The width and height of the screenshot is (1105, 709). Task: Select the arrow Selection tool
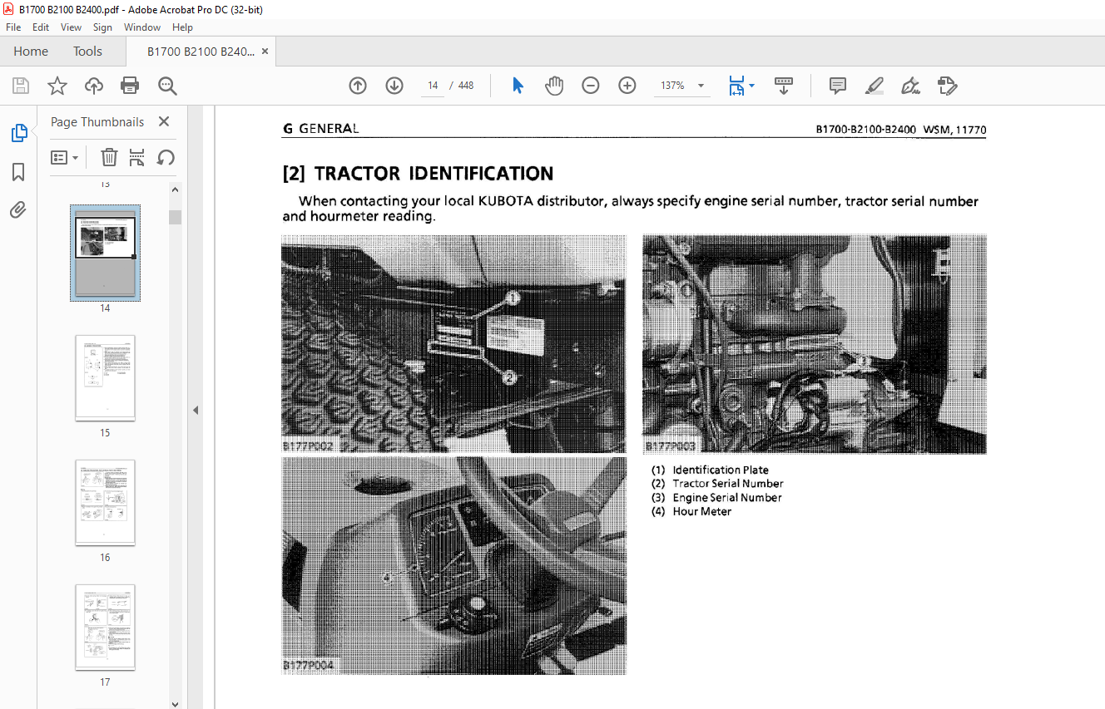pyautogui.click(x=518, y=86)
